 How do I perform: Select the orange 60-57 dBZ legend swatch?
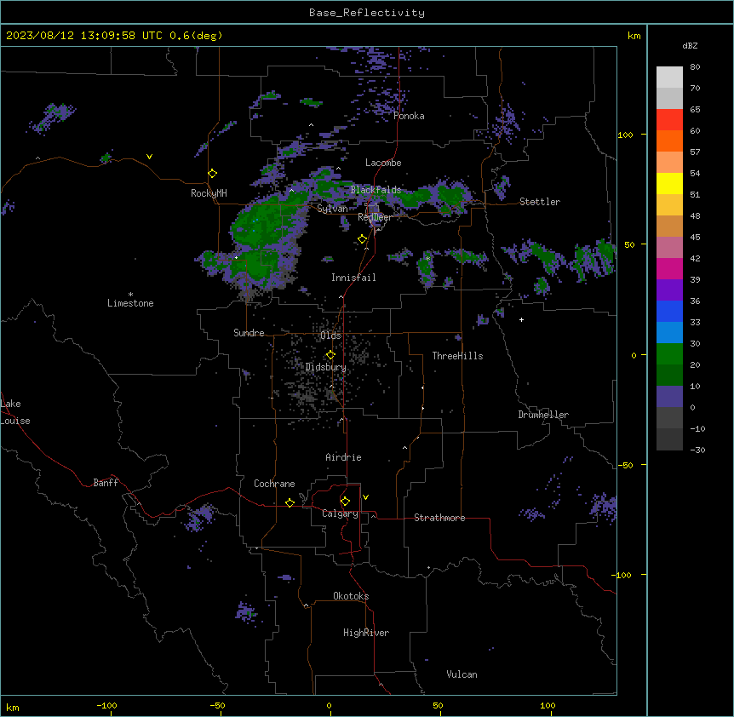(x=669, y=141)
